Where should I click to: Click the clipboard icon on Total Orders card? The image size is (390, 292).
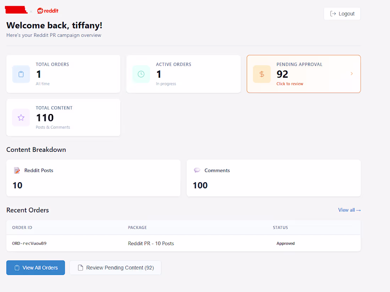21,74
